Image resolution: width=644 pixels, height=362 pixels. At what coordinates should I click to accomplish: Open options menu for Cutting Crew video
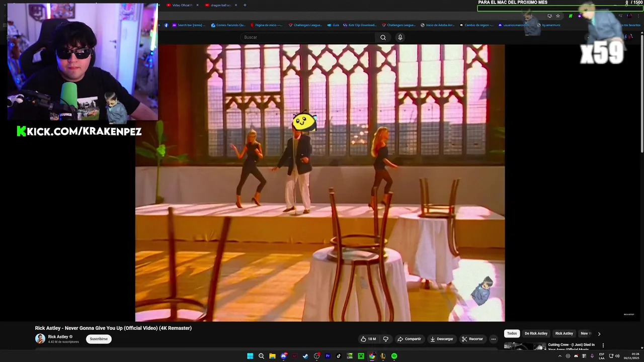[x=603, y=345]
